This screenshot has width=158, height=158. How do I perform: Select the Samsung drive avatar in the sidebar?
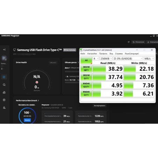coord(4,58)
